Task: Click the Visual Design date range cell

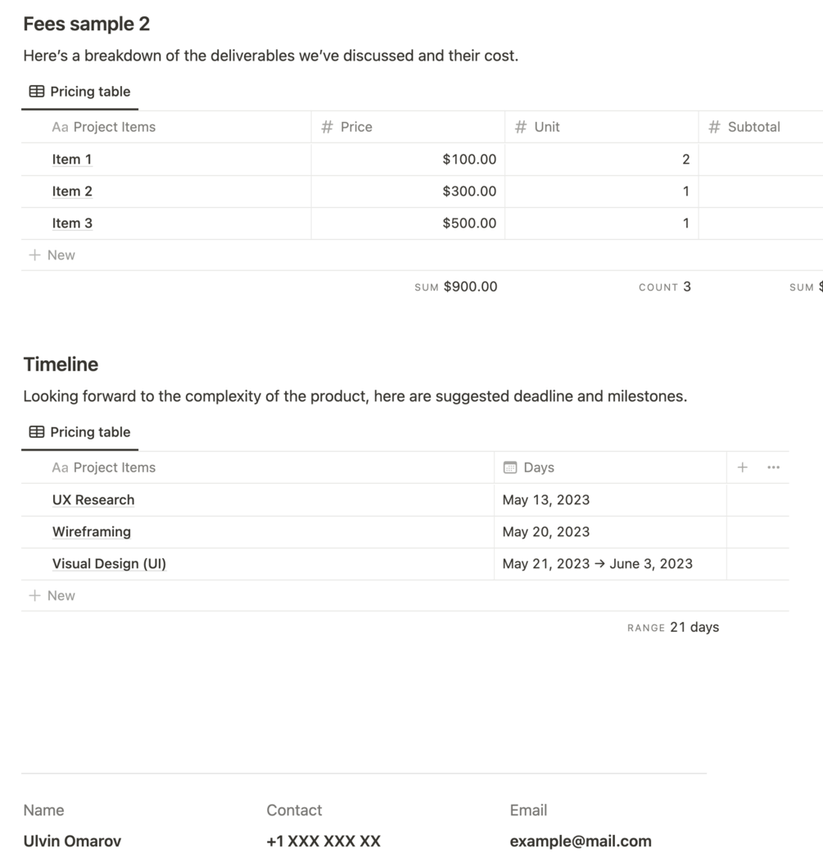Action: (x=598, y=564)
